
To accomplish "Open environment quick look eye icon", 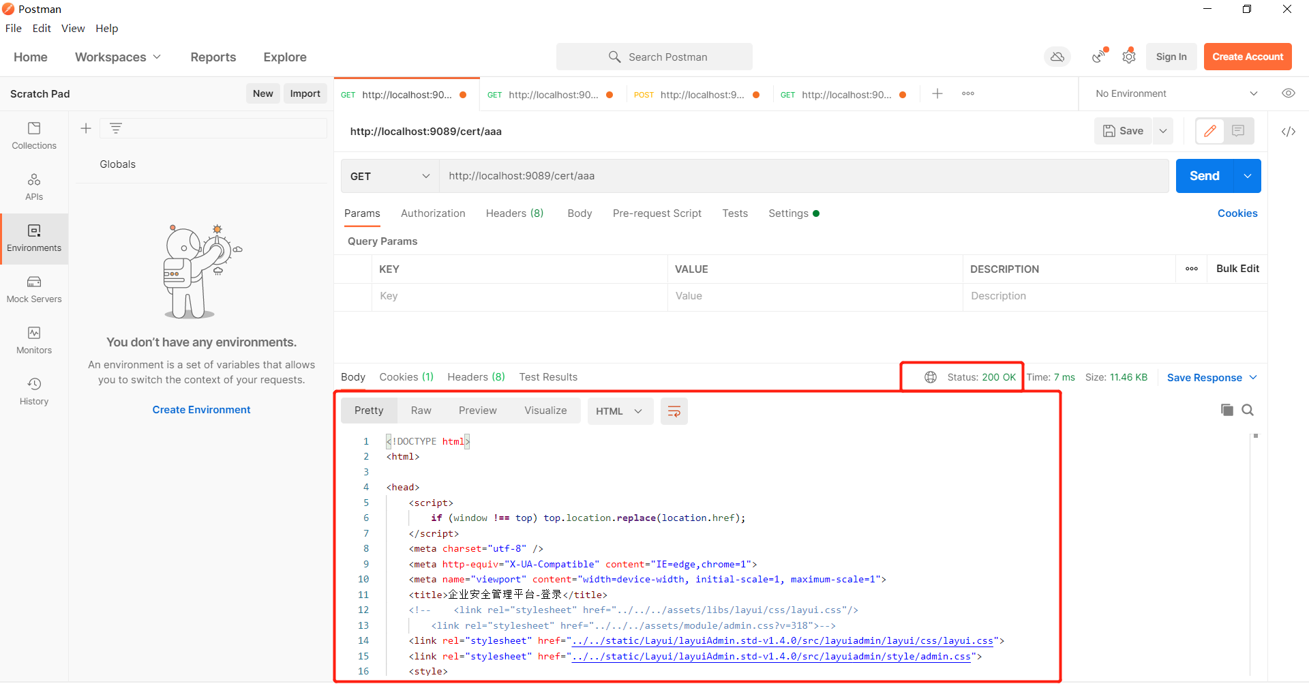I will click(x=1289, y=93).
